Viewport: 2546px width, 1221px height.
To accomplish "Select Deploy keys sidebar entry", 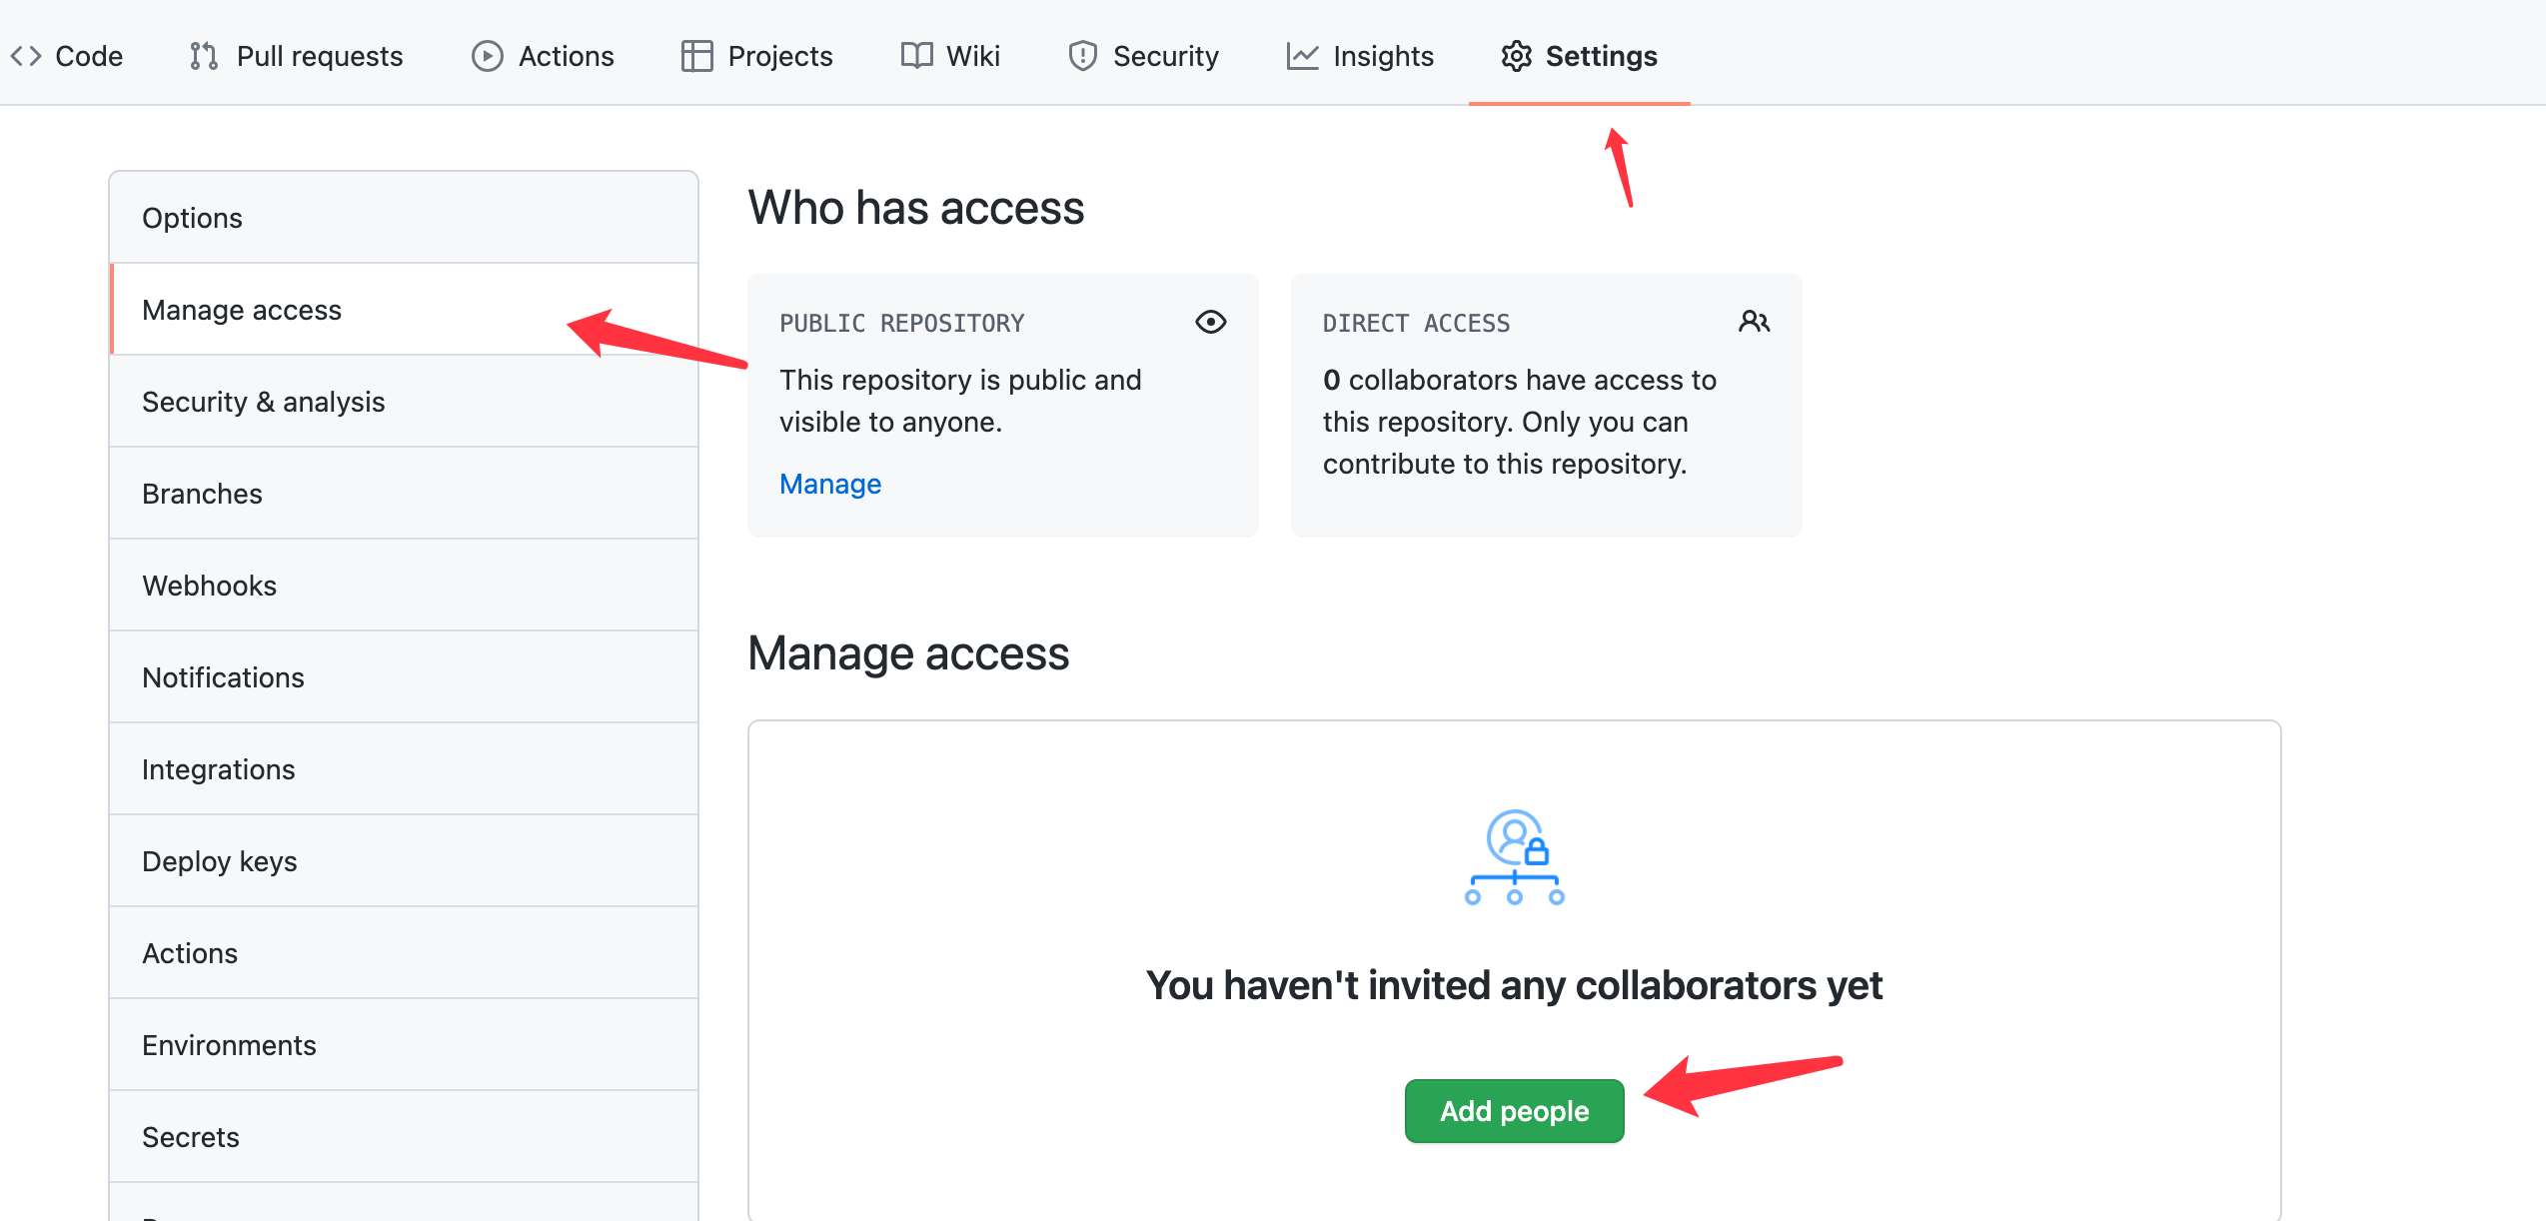I will tap(219, 861).
